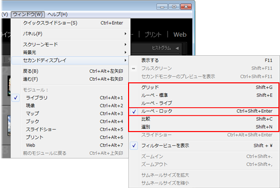
Task: Switch to the 現像 module
Action: tap(71, 106)
